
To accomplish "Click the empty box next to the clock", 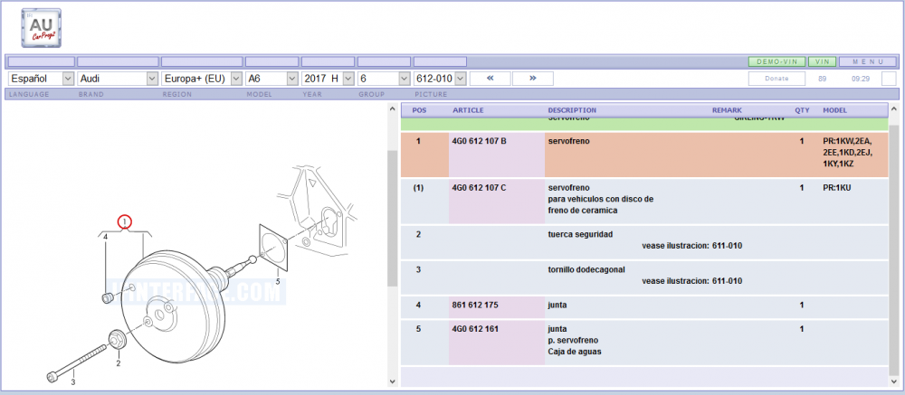I will click(x=889, y=79).
